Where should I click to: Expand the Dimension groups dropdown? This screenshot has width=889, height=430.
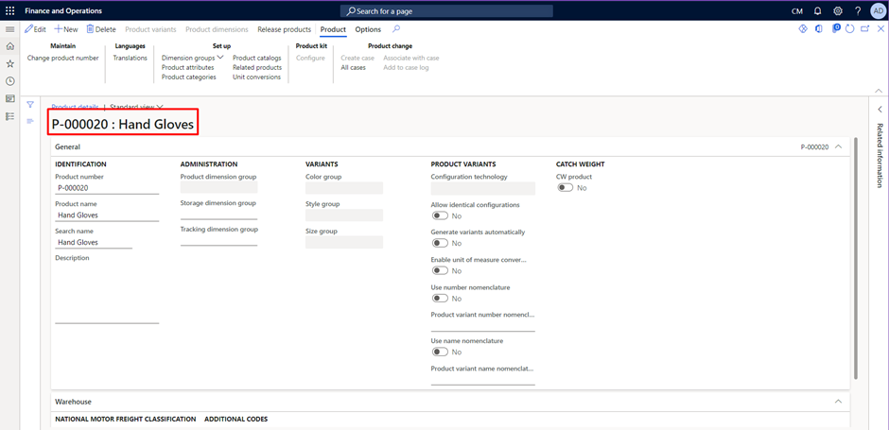(x=193, y=58)
